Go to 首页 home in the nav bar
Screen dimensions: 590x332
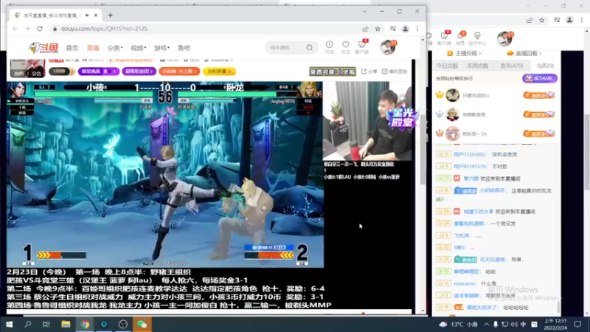(x=72, y=48)
